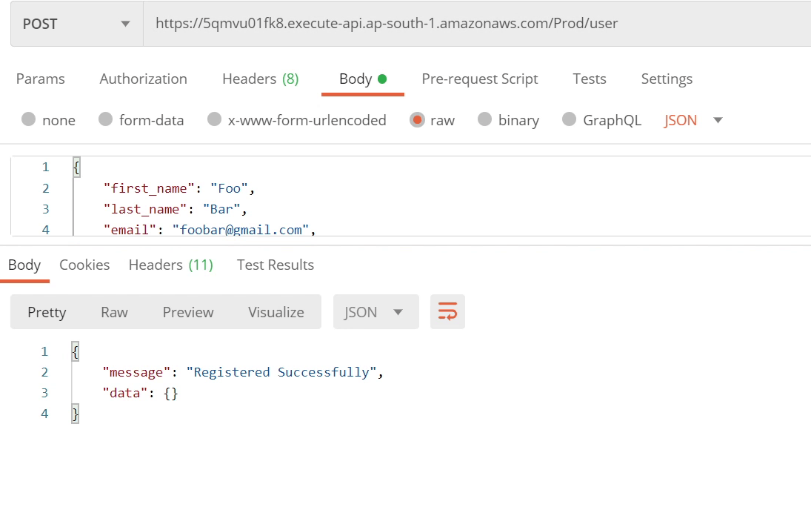Open the Authorization tab
The width and height of the screenshot is (811, 507).
(144, 79)
